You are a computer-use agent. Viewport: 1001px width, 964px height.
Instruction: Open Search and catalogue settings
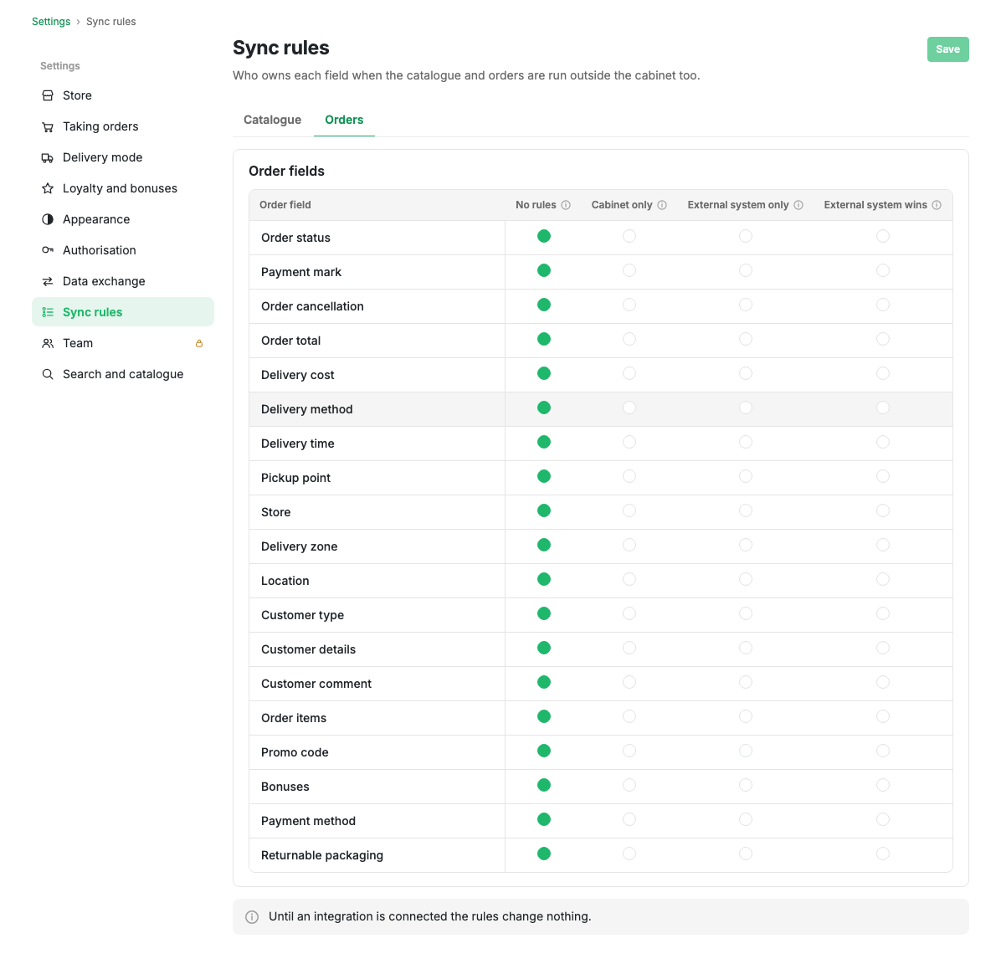coord(122,374)
